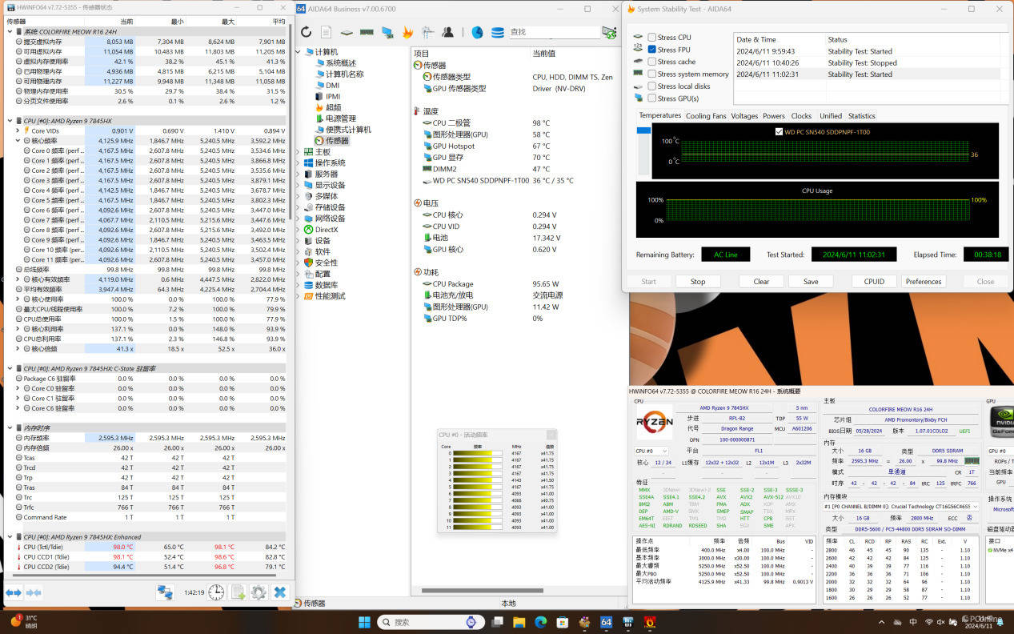Screen dimensions: 1014x634
Task: Open Microsoft Store from the taskbar
Action: (x=562, y=622)
